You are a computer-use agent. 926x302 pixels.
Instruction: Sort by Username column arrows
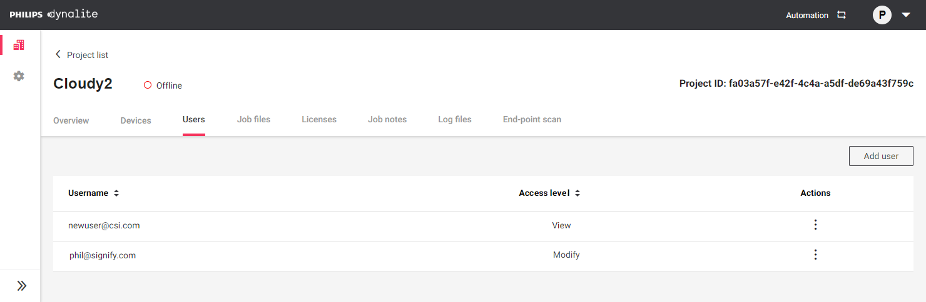[116, 193]
